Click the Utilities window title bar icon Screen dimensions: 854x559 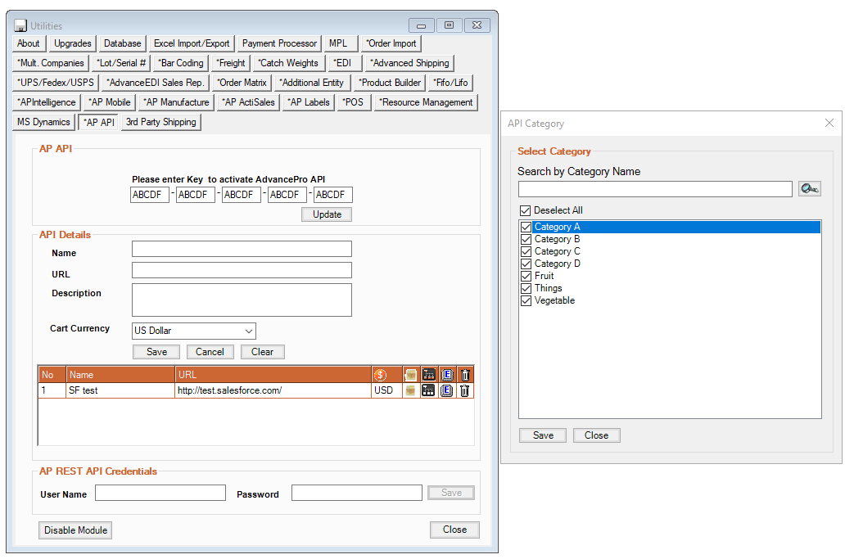(20, 26)
